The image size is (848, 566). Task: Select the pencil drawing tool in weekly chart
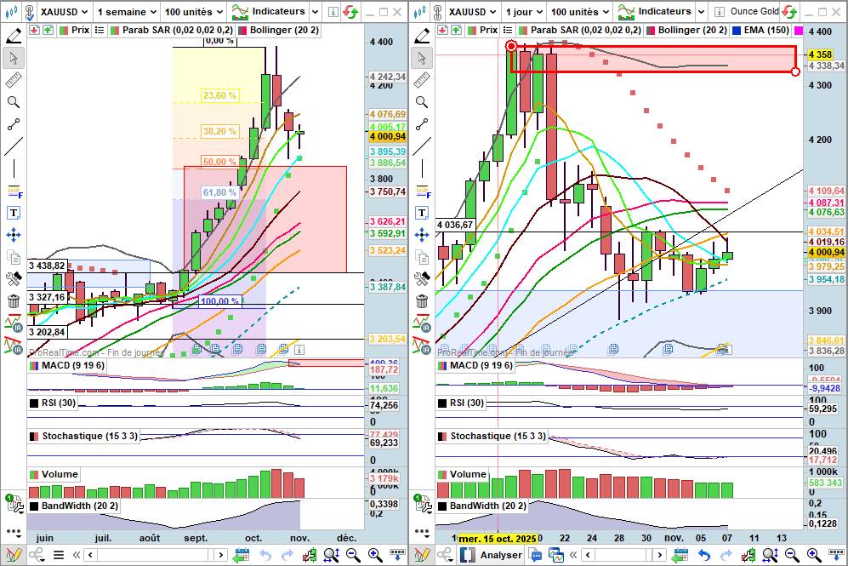[x=14, y=36]
